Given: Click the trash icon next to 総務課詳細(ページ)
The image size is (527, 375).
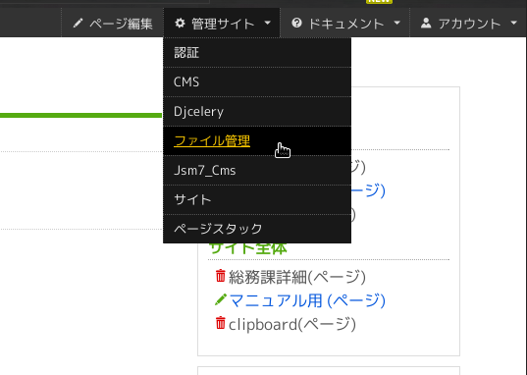Looking at the screenshot, I should coord(221,276).
